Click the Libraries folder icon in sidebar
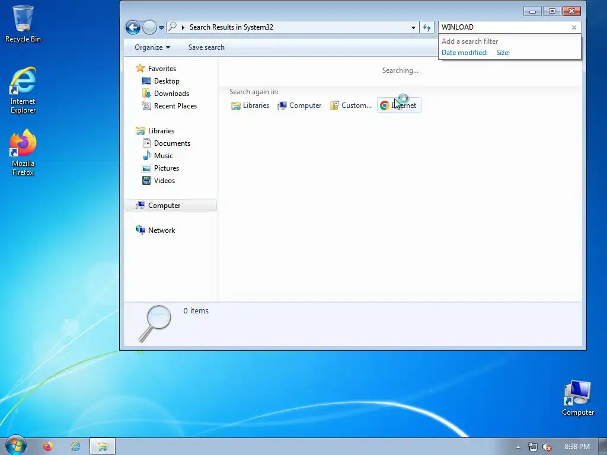Screen dimensions: 607x455 (x=140, y=131)
